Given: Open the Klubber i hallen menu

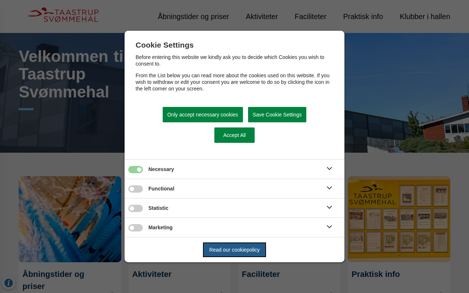Looking at the screenshot, I should (425, 16).
